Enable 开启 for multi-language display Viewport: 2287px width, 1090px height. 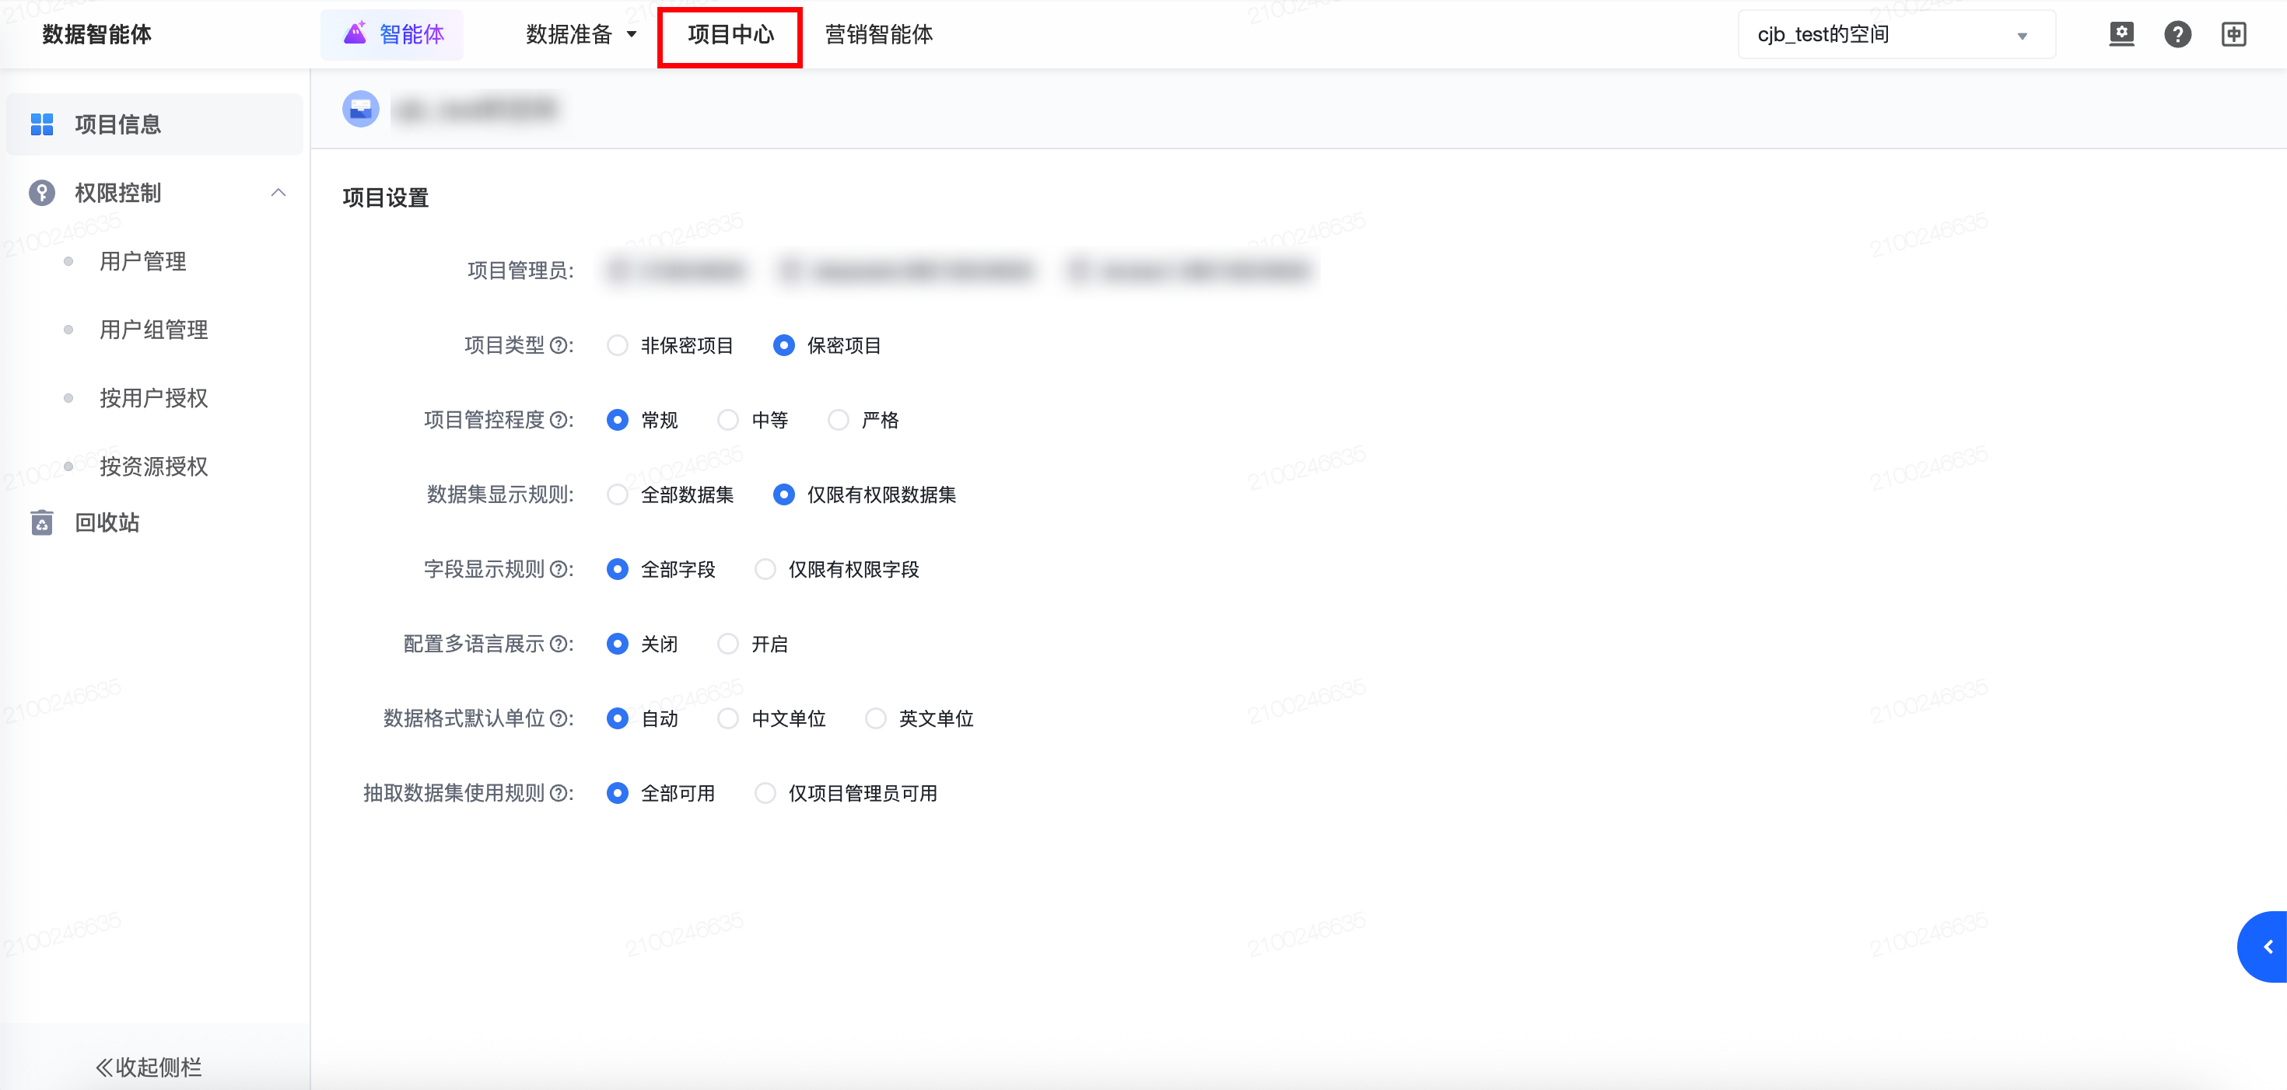tap(728, 644)
